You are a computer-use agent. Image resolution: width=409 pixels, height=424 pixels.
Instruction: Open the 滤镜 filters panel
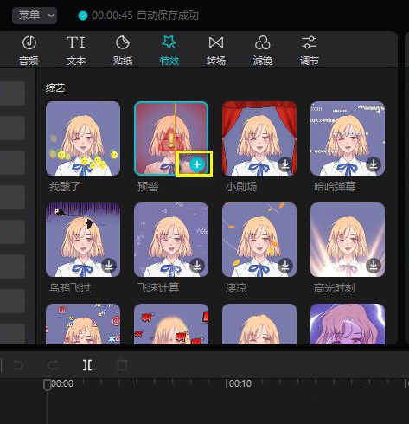pos(263,50)
